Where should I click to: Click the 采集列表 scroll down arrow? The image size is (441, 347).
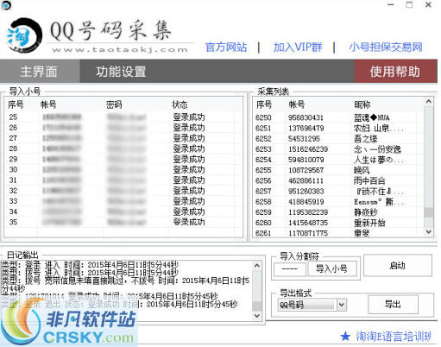(429, 231)
